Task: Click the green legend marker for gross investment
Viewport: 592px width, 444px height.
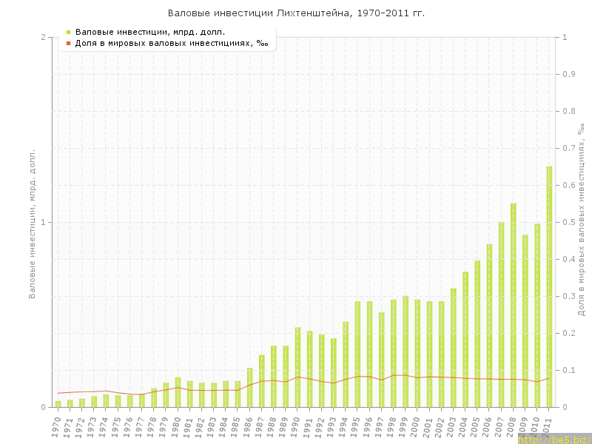Action: [68, 32]
